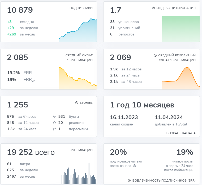
Task: Click the 19 252 всего publications total
Action: (31, 152)
